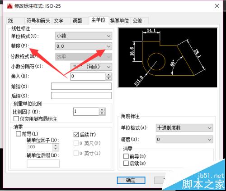Toggle the 前导(L) zero suppression checkbox
The width and height of the screenshot is (226, 191).
(19, 134)
